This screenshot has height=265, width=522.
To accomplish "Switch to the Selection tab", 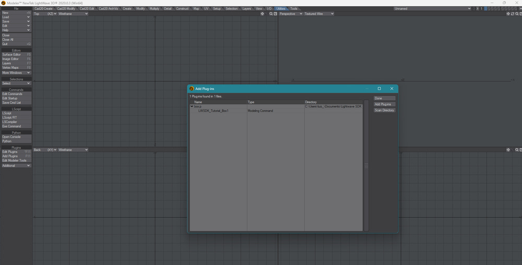I will pos(232,9).
